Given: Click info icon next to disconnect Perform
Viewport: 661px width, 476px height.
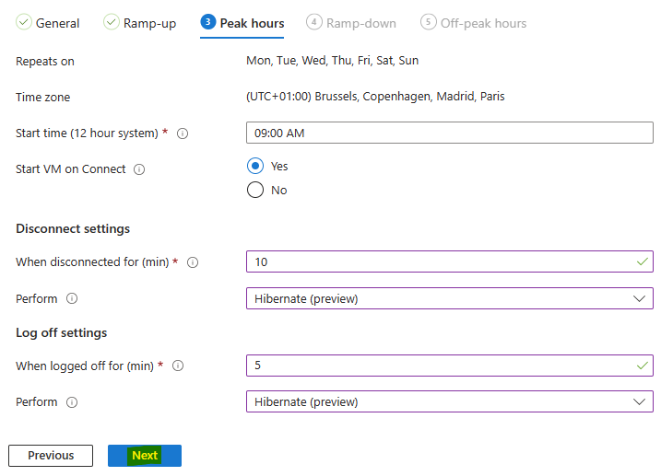Looking at the screenshot, I should tap(72, 298).
